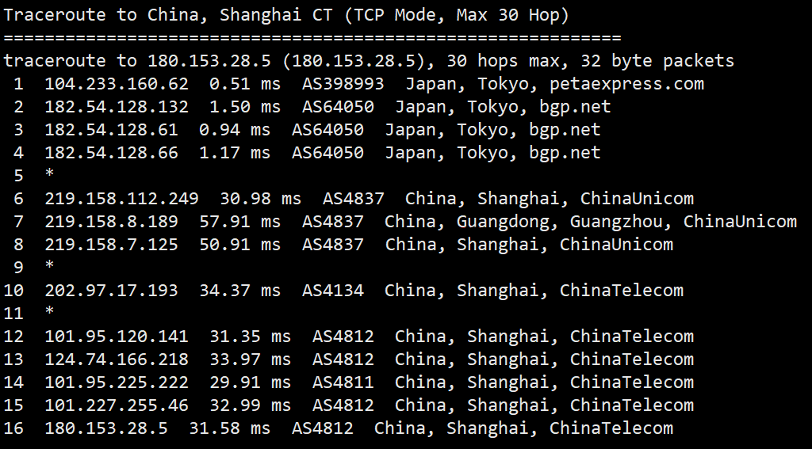Screen dimensions: 812x449
Task: Click the IP 101.227.255.46
Action: pos(117,405)
